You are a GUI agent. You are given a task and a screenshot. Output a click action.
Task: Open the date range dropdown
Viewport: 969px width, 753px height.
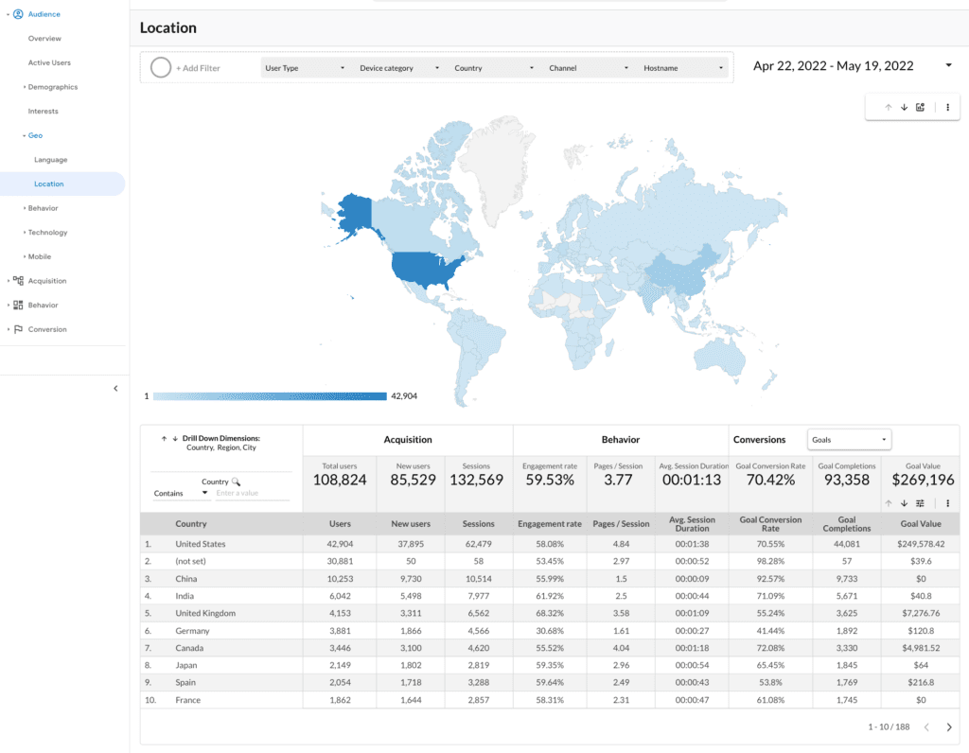(949, 65)
